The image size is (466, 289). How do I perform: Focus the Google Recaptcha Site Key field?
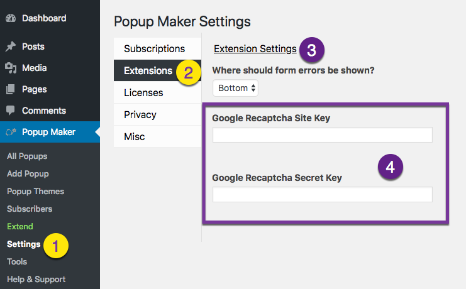323,135
